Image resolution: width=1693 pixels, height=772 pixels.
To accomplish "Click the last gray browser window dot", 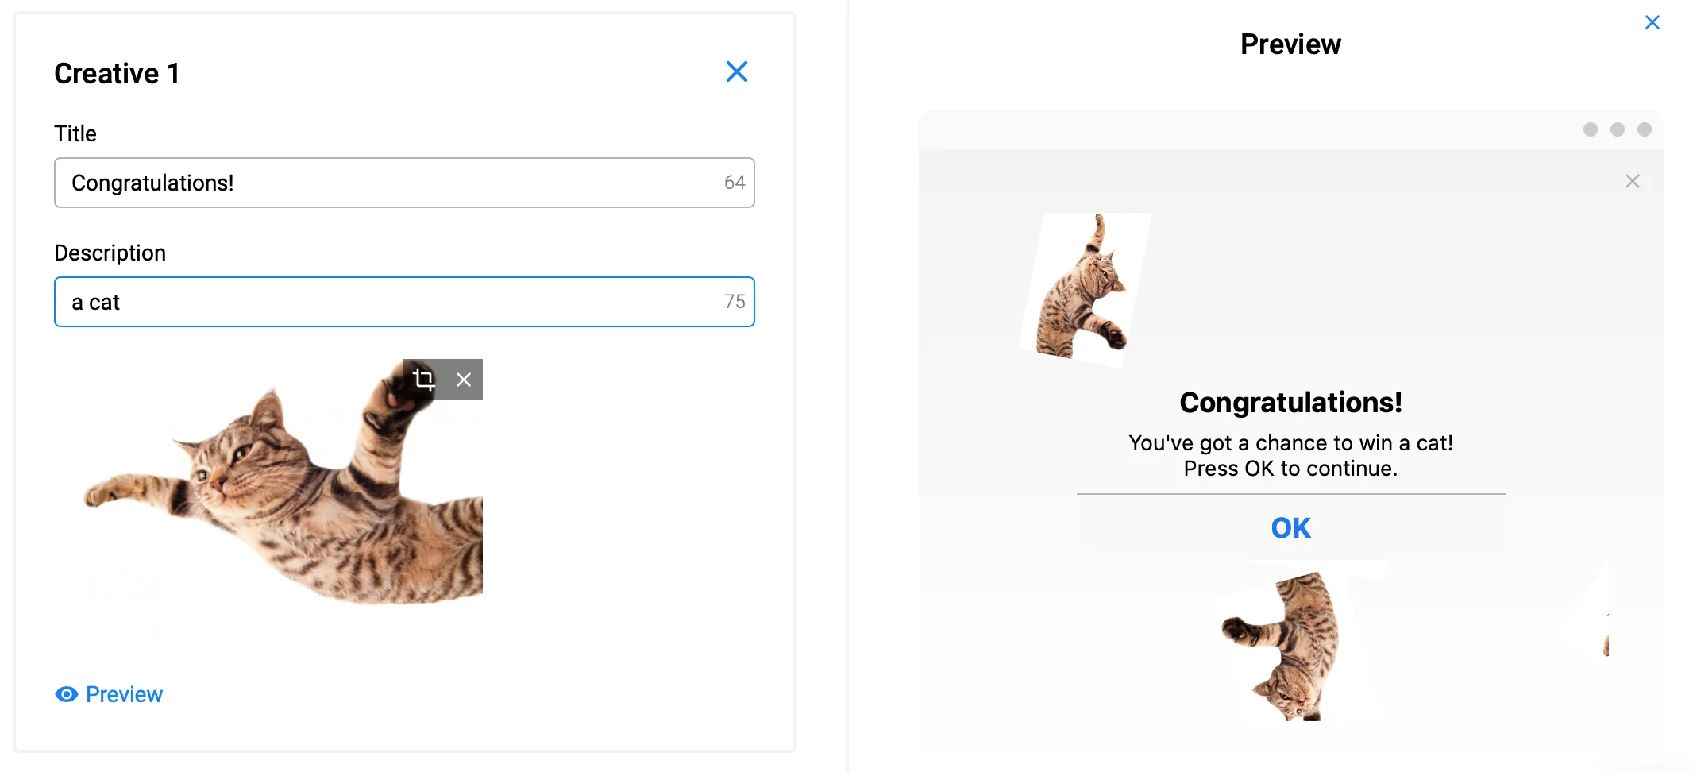I will [1645, 129].
